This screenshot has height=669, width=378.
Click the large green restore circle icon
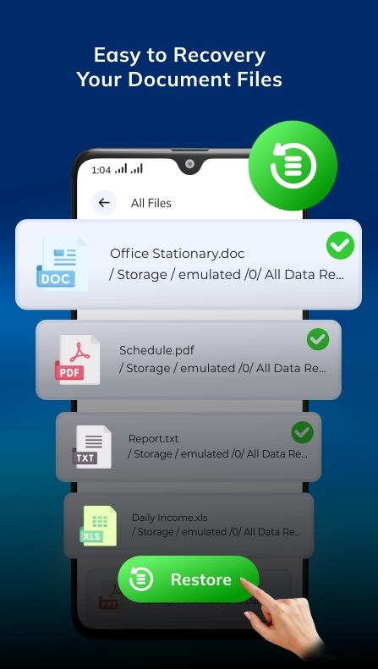293,166
